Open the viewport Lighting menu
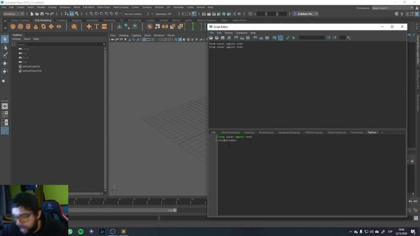Viewport: 420px width, 236px height. point(136,35)
